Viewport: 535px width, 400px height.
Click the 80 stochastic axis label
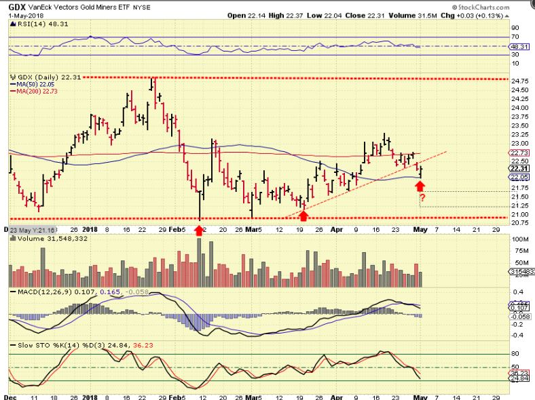[x=515, y=354]
